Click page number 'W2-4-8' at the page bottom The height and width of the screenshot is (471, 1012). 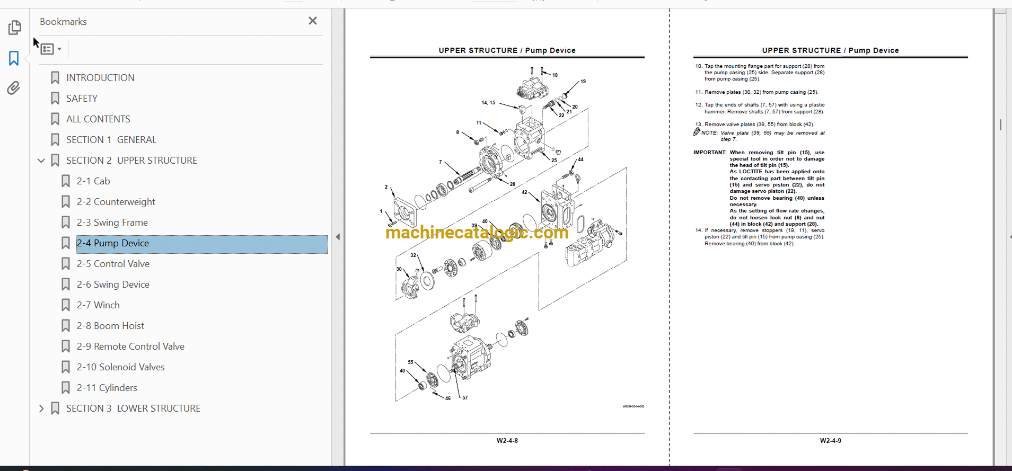(x=507, y=441)
